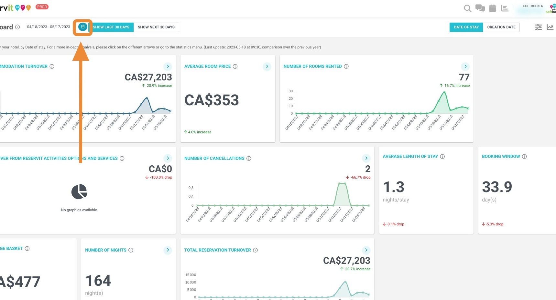Expand Number of Rooms Rented details arrow
556x300 pixels.
(x=465, y=67)
